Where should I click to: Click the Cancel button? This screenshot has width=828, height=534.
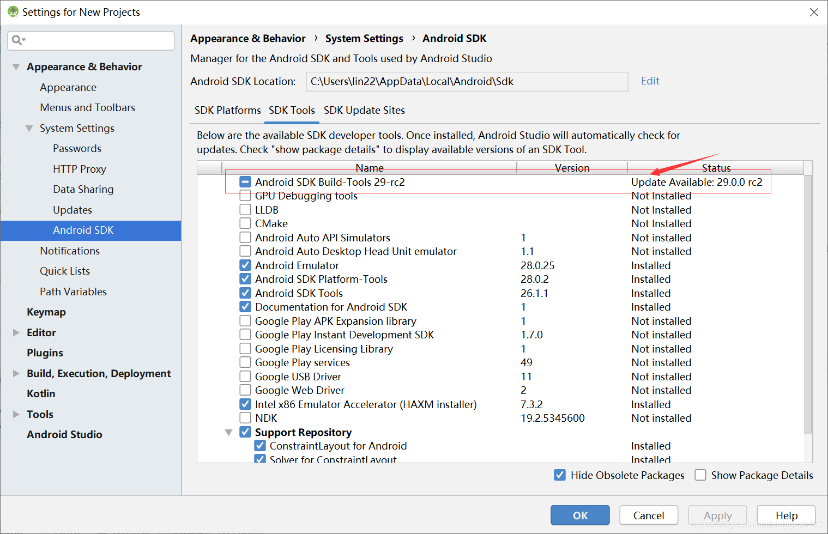(x=649, y=515)
